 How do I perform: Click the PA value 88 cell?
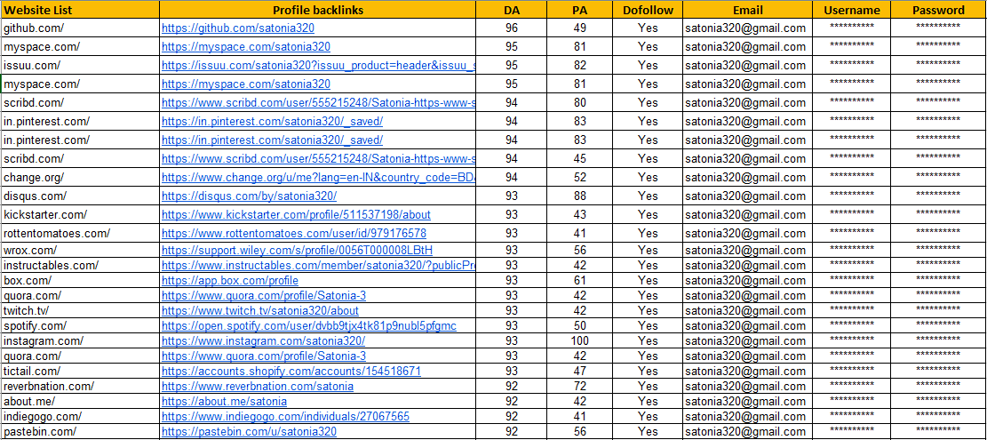click(x=580, y=196)
